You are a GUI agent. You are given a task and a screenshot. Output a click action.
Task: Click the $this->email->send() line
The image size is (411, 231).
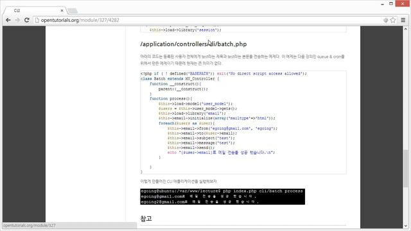click(191, 148)
